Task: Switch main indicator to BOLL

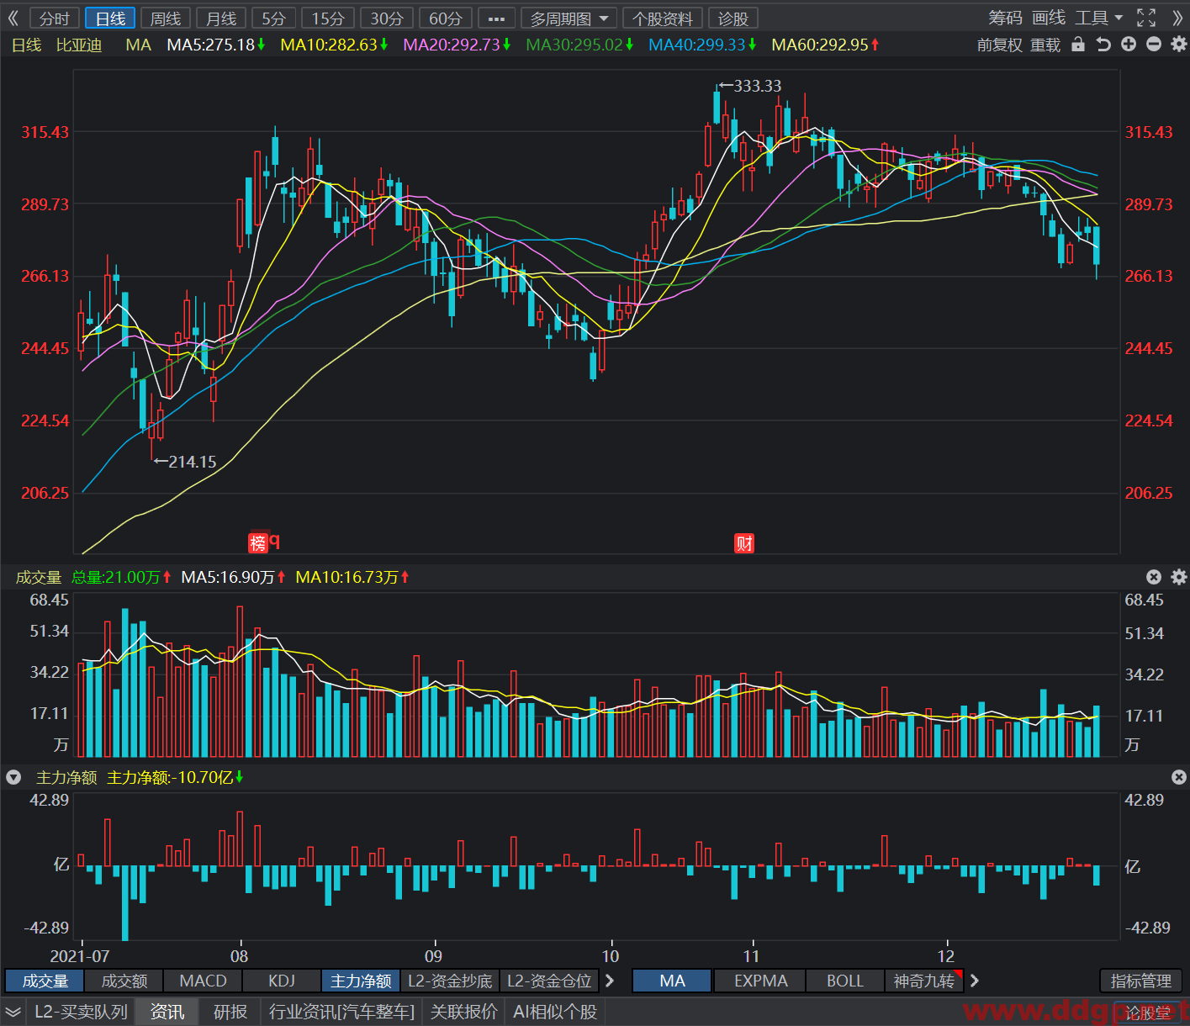Action: (844, 981)
